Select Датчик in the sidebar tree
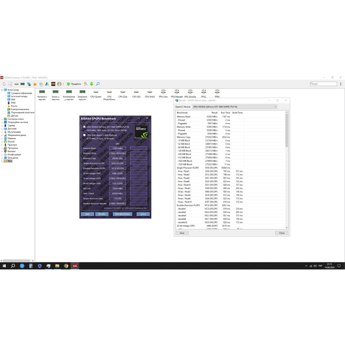345x345 pixels. pos(14,116)
